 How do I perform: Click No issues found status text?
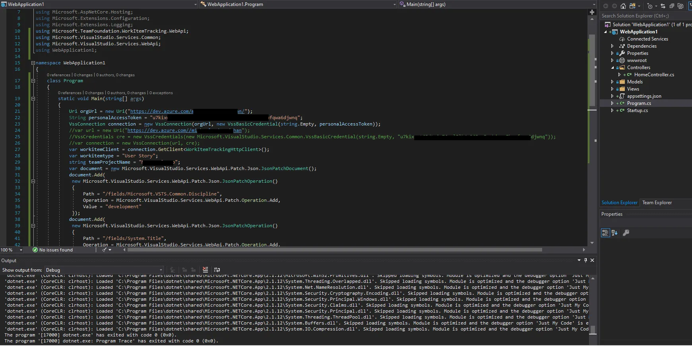point(56,250)
